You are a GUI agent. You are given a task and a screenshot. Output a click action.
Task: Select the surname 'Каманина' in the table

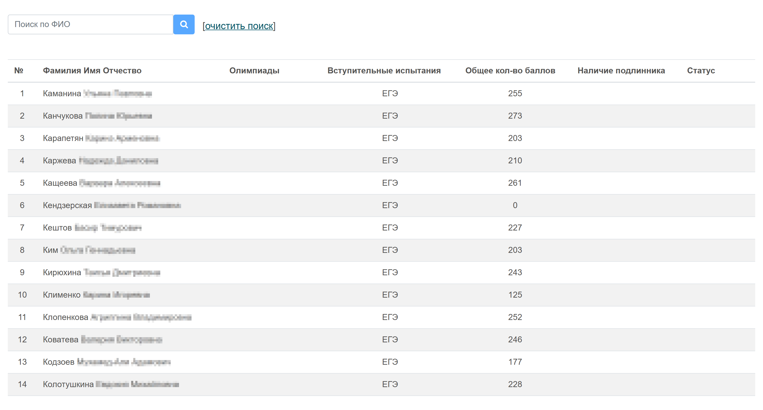point(62,94)
